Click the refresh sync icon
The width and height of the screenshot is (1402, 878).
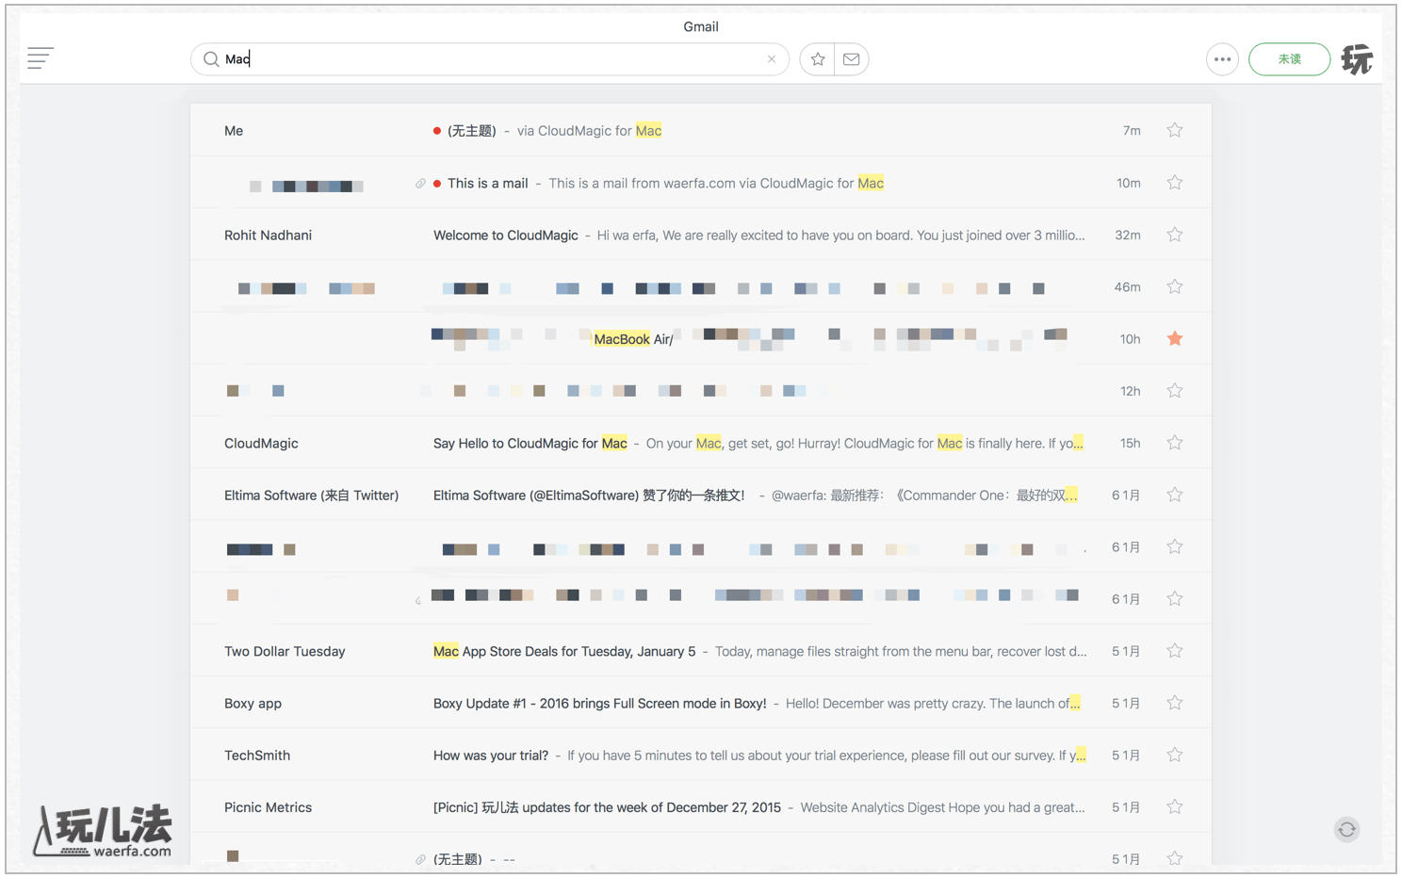pos(1346,829)
